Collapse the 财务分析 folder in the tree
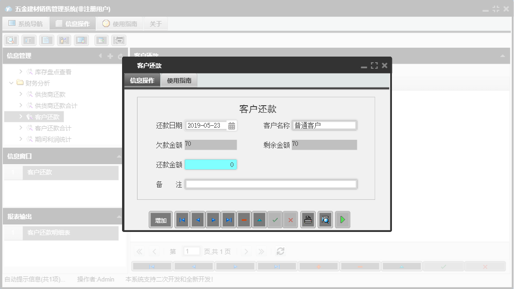514x289 pixels. pyautogui.click(x=11, y=82)
